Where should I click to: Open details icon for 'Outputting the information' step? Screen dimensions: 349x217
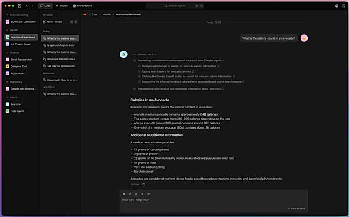[x=243, y=81]
